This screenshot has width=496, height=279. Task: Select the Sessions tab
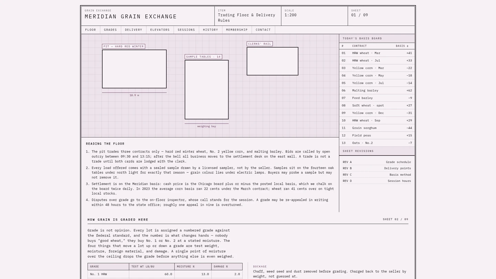(186, 30)
